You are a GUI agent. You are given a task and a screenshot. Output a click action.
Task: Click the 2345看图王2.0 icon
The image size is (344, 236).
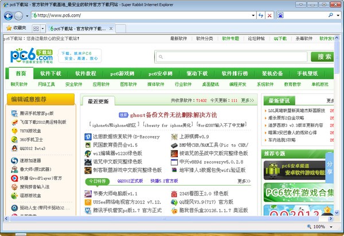tap(174, 194)
